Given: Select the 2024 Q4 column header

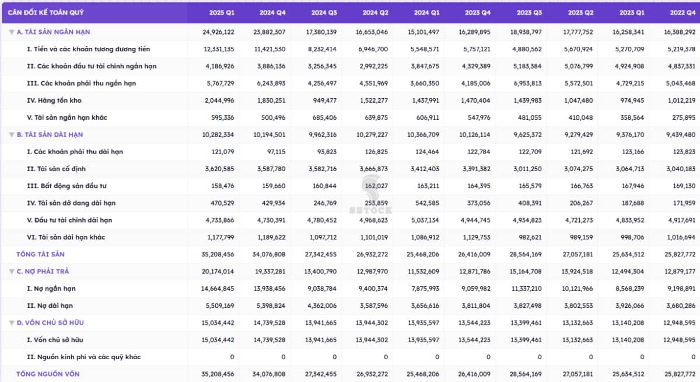Looking at the screenshot, I should (273, 12).
